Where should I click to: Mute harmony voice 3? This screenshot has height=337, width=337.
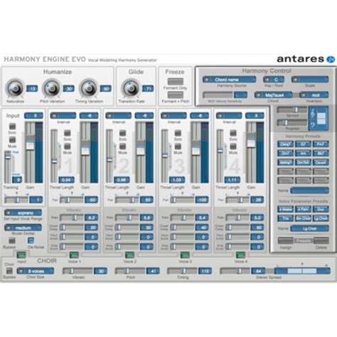(x=178, y=146)
